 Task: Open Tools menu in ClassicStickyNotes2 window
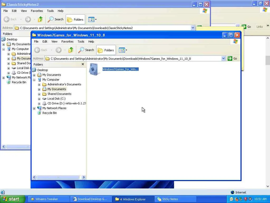tap(50, 11)
